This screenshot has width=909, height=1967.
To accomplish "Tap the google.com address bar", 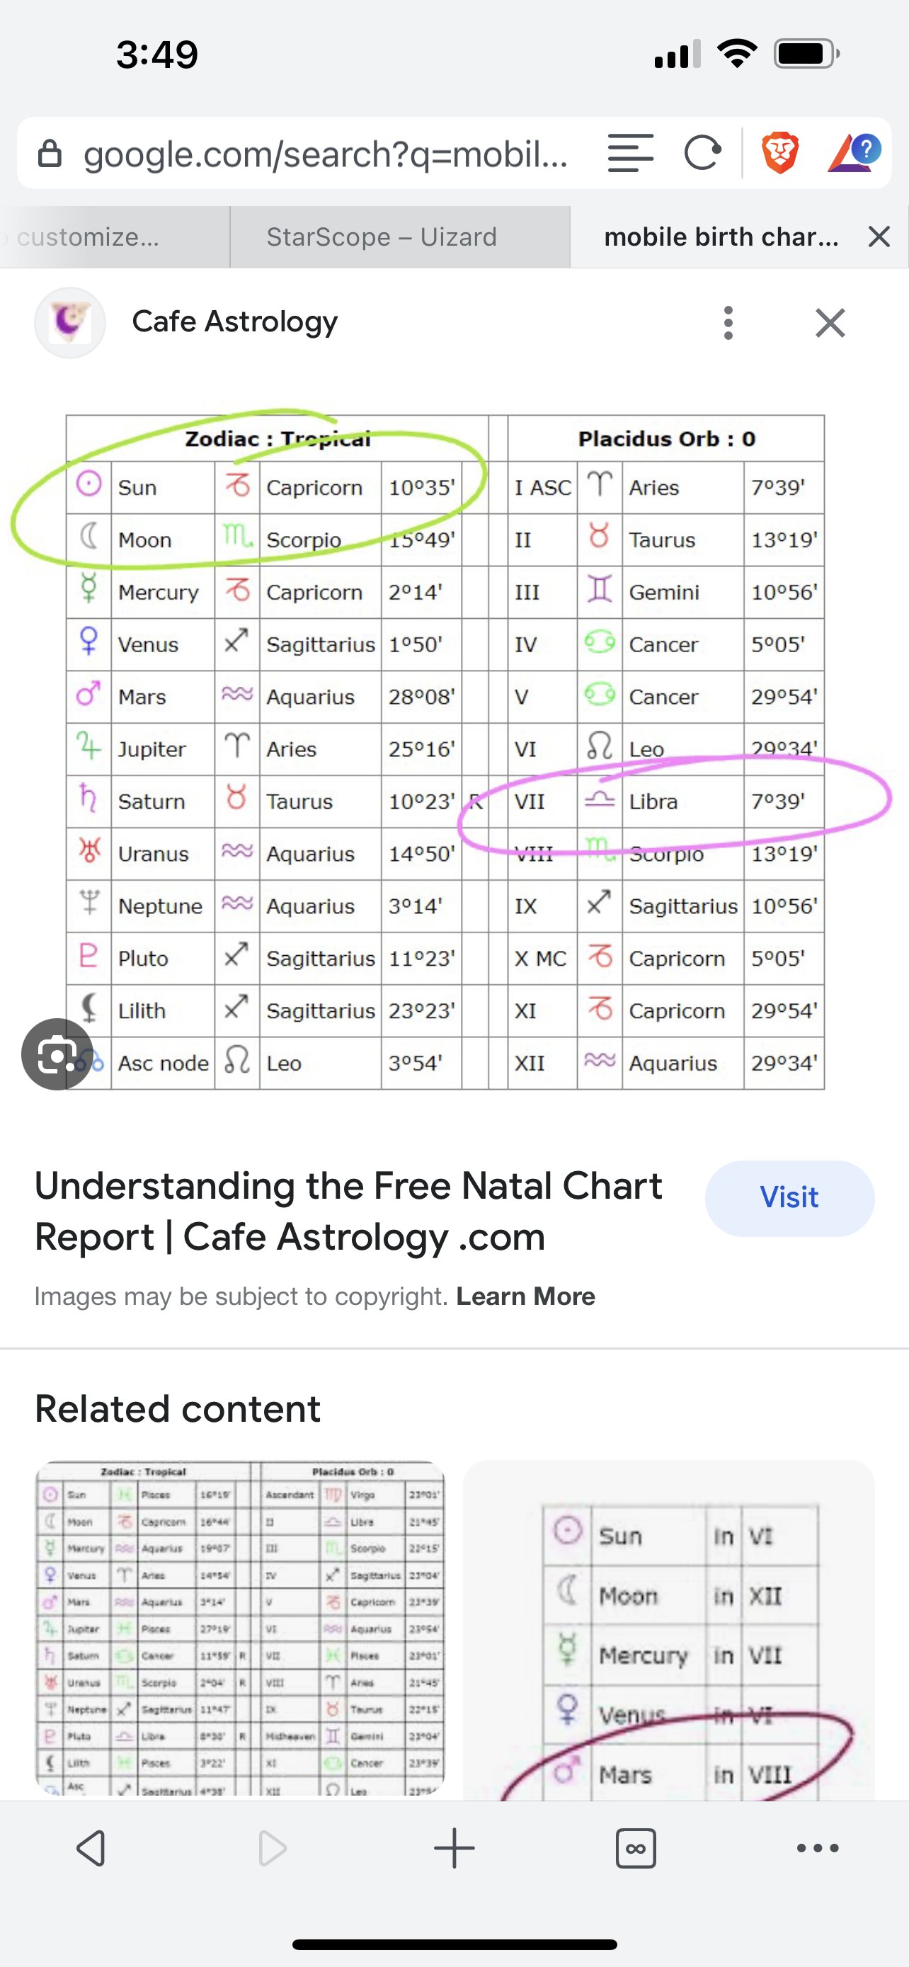I will [324, 154].
